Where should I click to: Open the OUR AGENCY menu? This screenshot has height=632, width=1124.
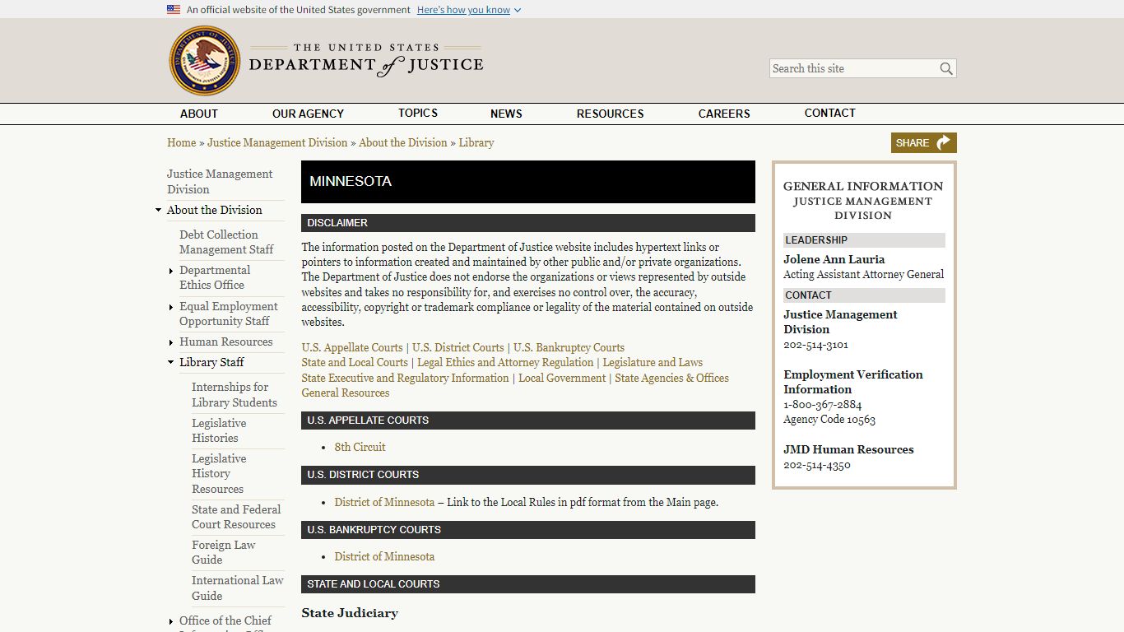click(x=308, y=114)
